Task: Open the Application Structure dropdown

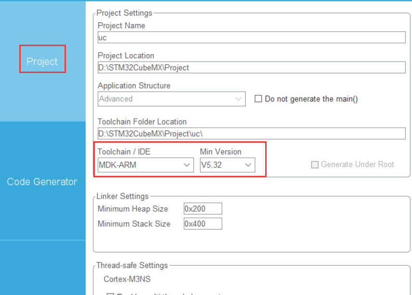Action: (171, 99)
